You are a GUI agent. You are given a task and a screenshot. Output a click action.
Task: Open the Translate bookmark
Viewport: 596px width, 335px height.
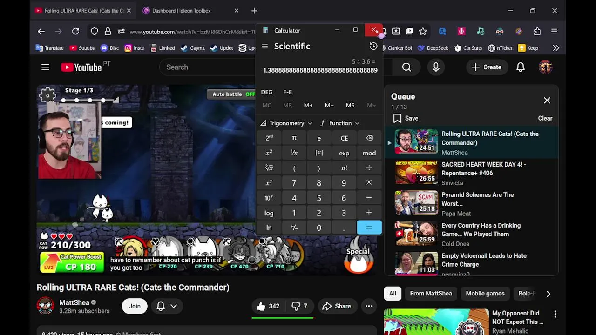pos(50,48)
